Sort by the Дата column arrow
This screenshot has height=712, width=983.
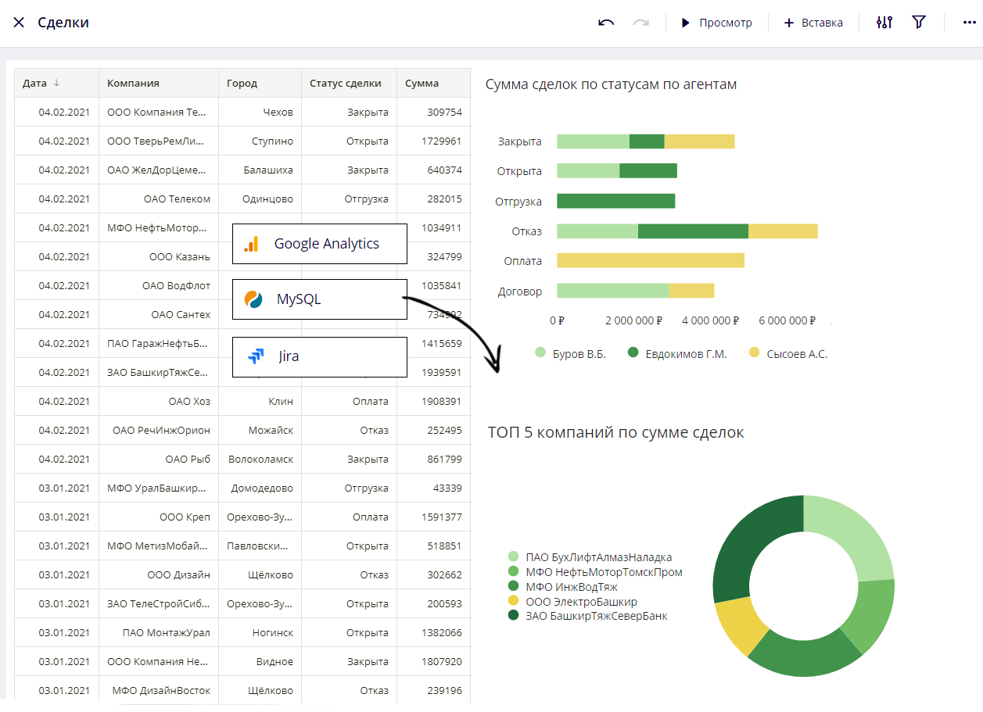tap(56, 84)
